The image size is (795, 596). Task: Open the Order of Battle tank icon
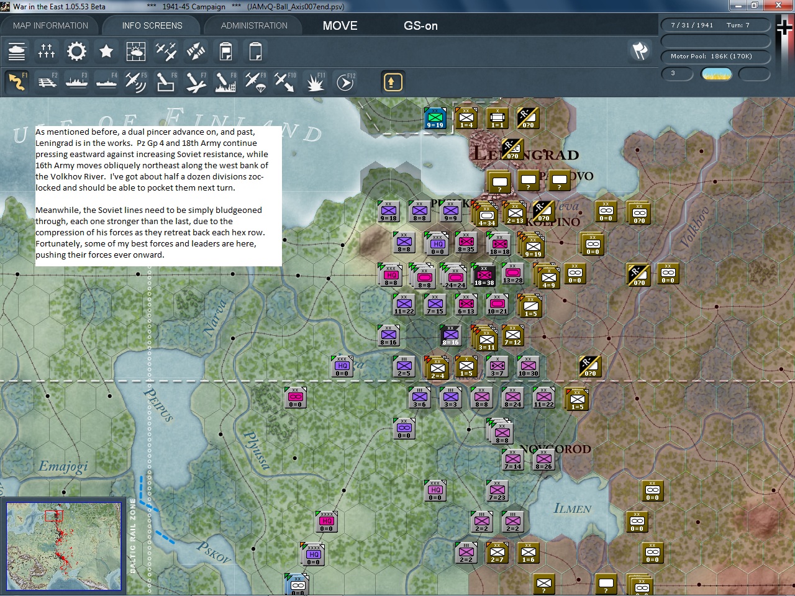17,51
